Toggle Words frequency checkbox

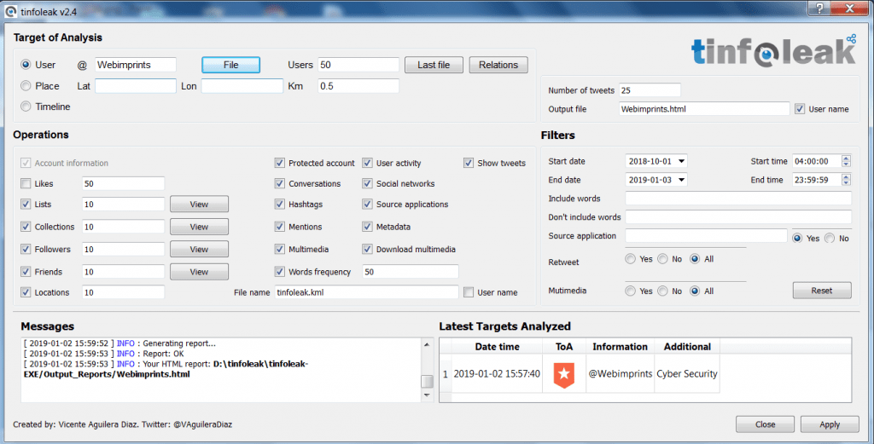280,272
